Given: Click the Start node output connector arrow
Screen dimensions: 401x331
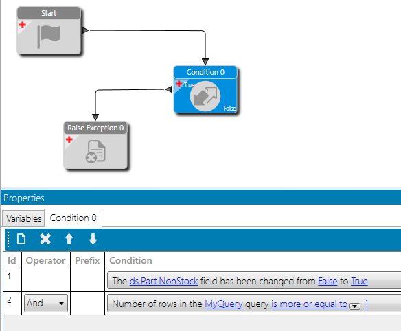Looking at the screenshot, I should pyautogui.click(x=85, y=30).
